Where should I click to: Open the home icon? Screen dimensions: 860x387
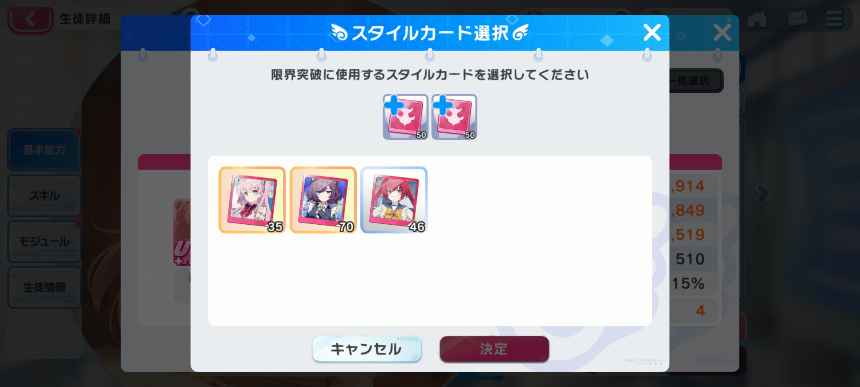click(x=757, y=19)
